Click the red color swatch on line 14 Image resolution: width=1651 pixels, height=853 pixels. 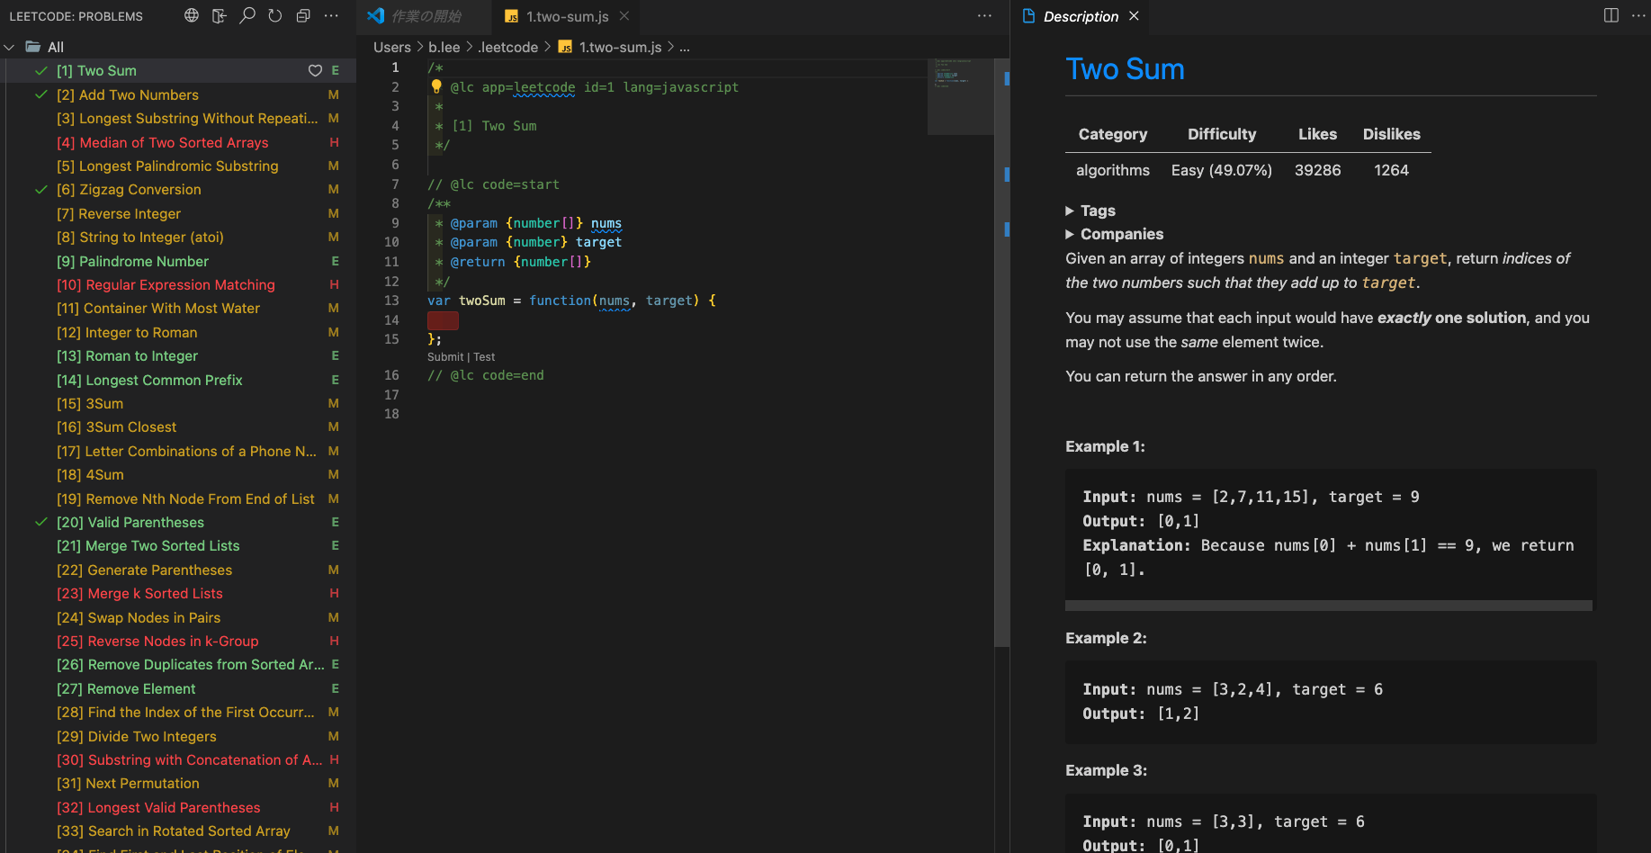point(443,320)
